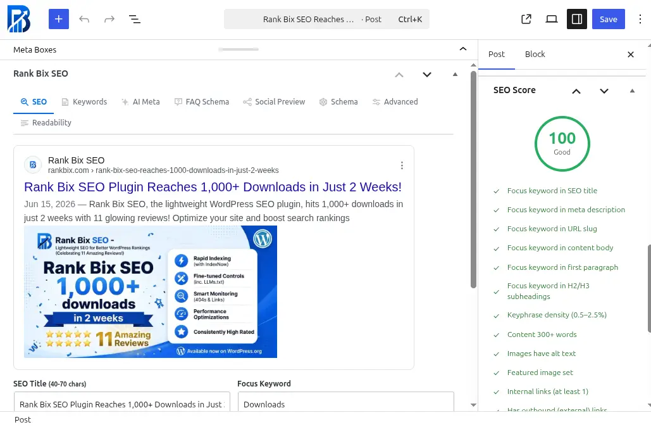Open the Readability tab
The width and height of the screenshot is (651, 427).
46,123
